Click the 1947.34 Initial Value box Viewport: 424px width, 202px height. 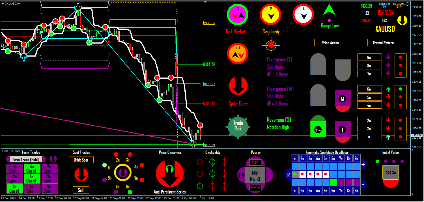pyautogui.click(x=390, y=173)
